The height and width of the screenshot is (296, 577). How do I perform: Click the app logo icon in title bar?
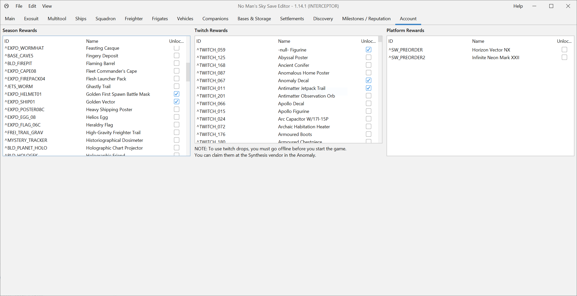click(x=6, y=6)
